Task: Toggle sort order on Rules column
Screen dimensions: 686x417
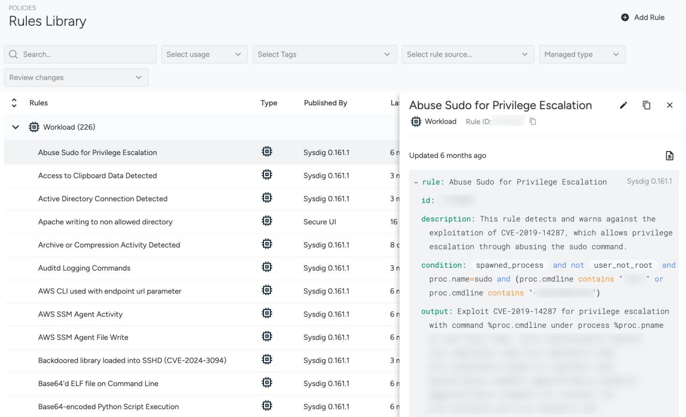Action: tap(14, 103)
